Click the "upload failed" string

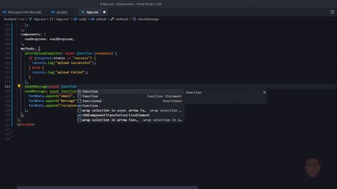(x=70, y=72)
